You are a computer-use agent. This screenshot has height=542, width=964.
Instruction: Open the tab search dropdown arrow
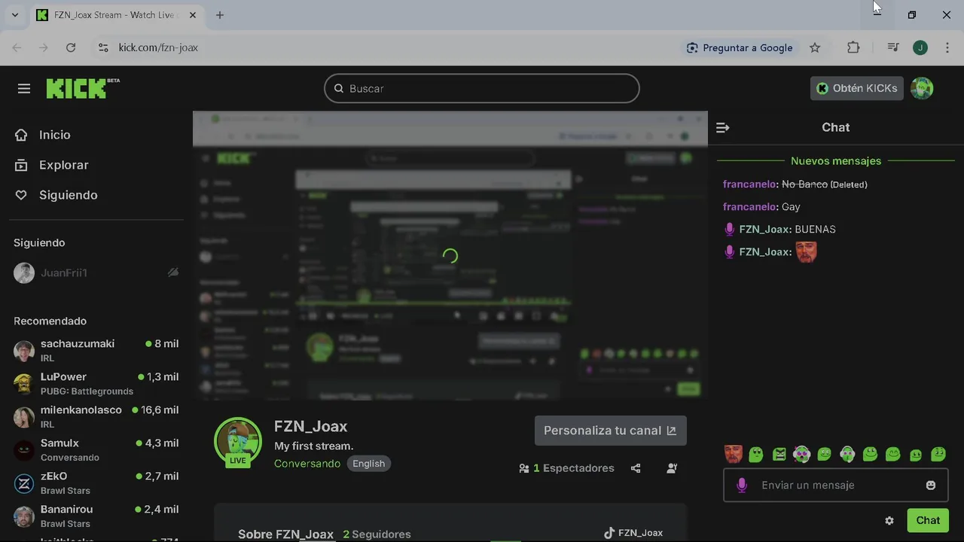coord(14,15)
